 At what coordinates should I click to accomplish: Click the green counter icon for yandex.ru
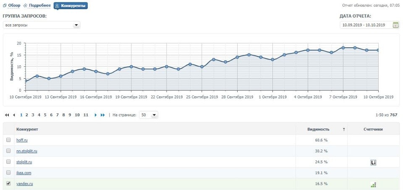374,185
